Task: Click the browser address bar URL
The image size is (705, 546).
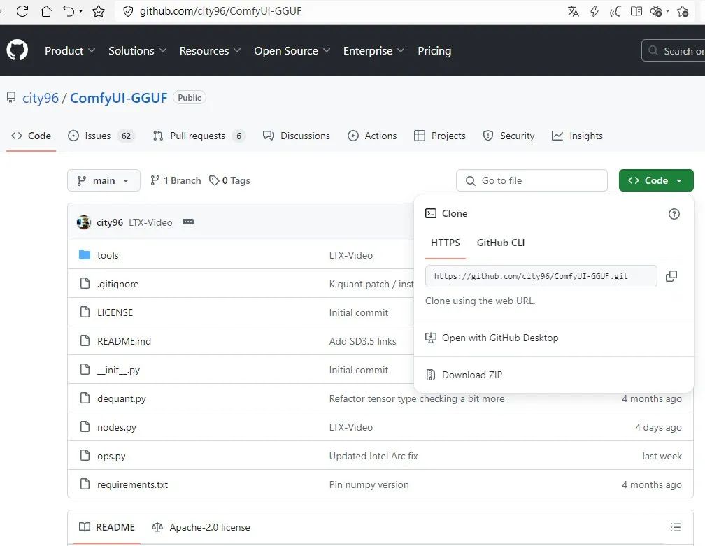Action: (221, 11)
